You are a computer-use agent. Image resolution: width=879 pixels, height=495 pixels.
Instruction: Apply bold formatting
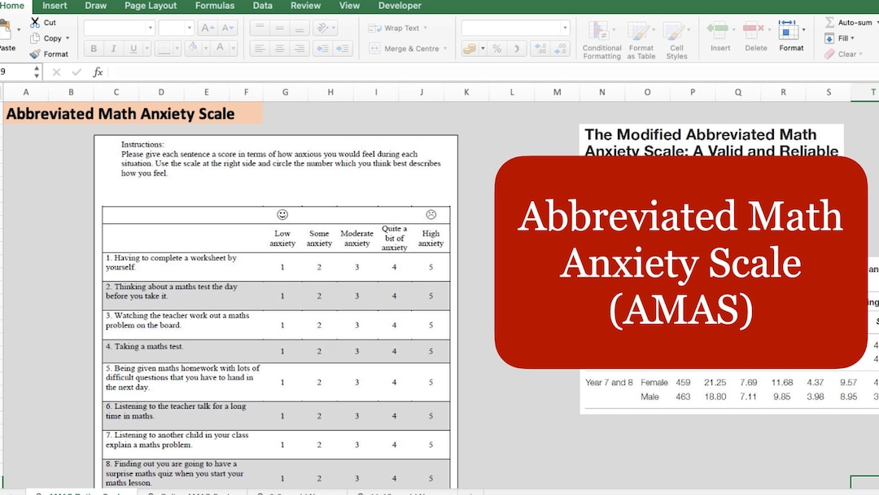[x=94, y=48]
